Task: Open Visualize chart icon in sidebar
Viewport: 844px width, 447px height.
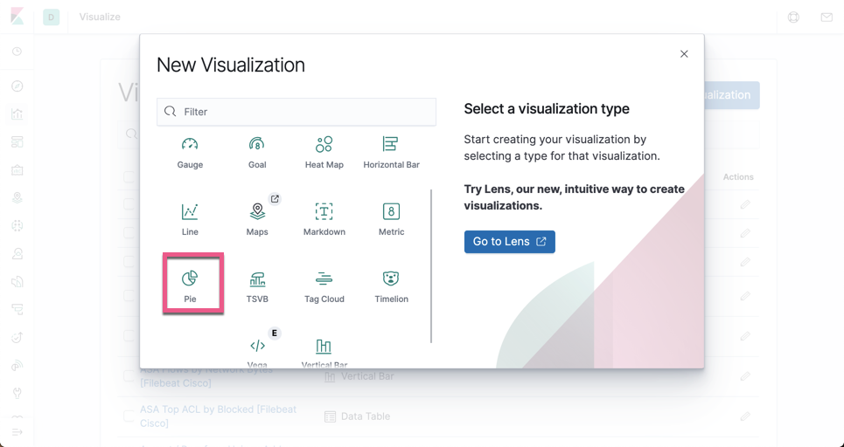Action: (x=17, y=113)
